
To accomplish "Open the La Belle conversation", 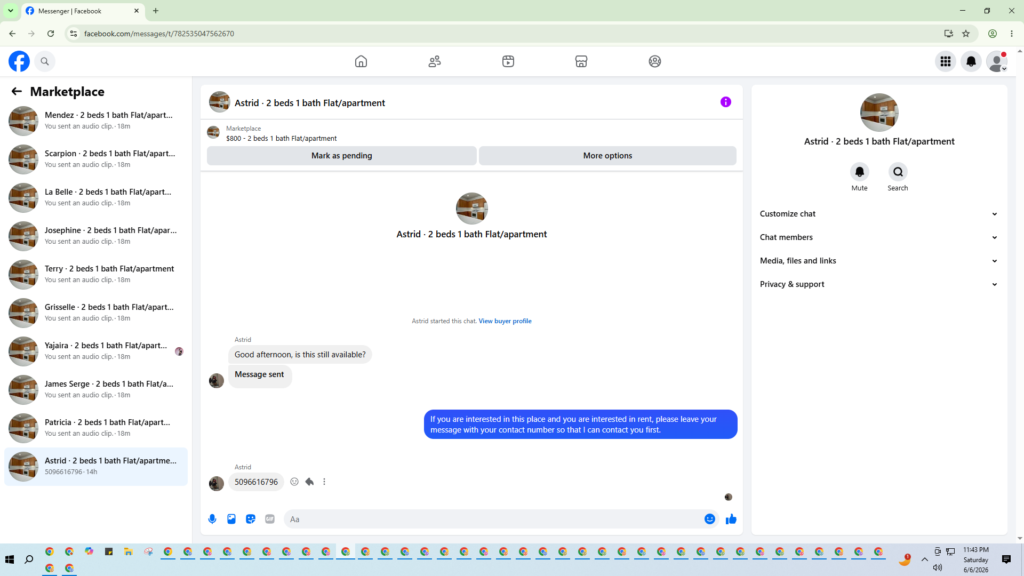I will coord(96,198).
